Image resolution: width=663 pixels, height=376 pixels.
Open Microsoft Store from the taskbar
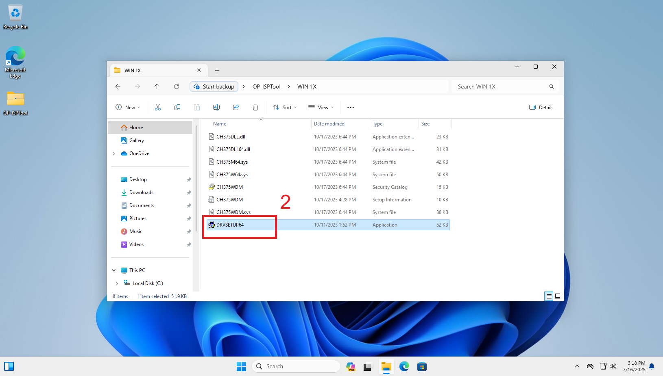(x=422, y=367)
